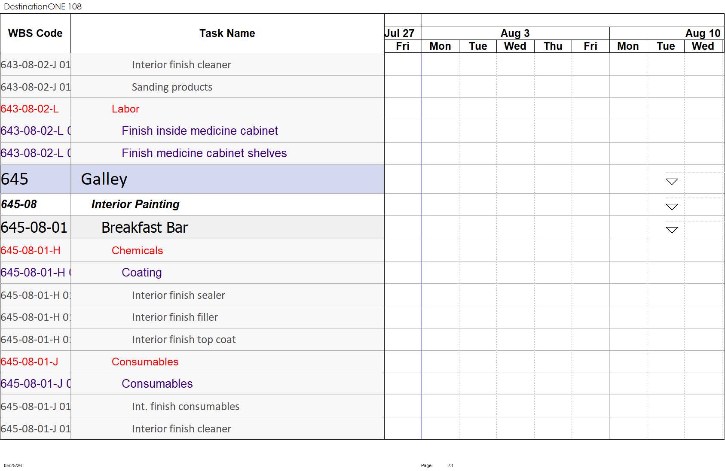The image size is (725, 471).
Task: Click WBS code 645-08-01-H in red
Action: click(x=31, y=251)
